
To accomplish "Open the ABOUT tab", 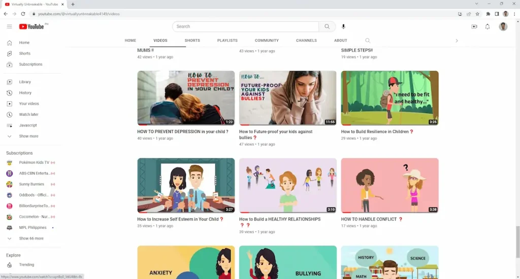I will coord(341,41).
